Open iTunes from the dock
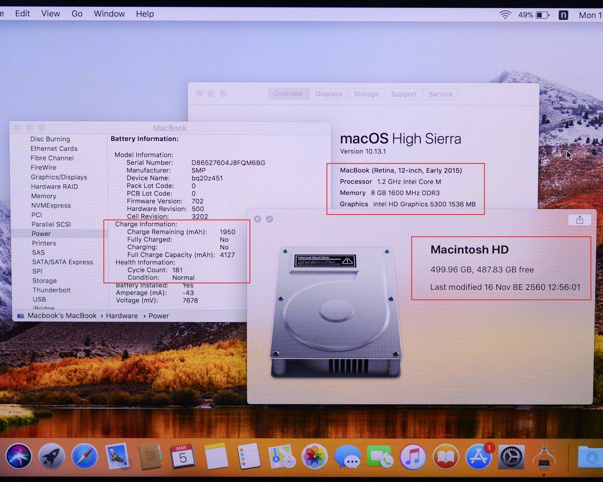 (x=413, y=457)
